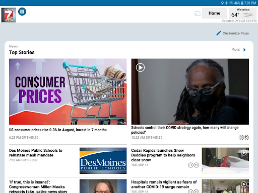Open the Waterloo weather widget

(x=243, y=13)
